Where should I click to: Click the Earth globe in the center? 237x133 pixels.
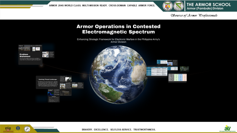click(x=118, y=75)
